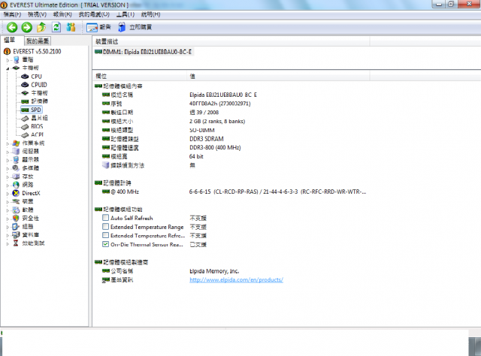Select the CPUID tree item
The height and width of the screenshot is (356, 481).
[39, 85]
